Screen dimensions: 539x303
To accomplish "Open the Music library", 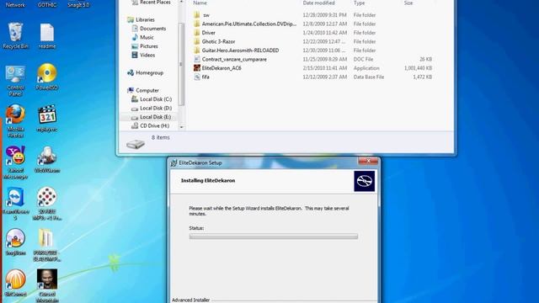I will point(147,37).
